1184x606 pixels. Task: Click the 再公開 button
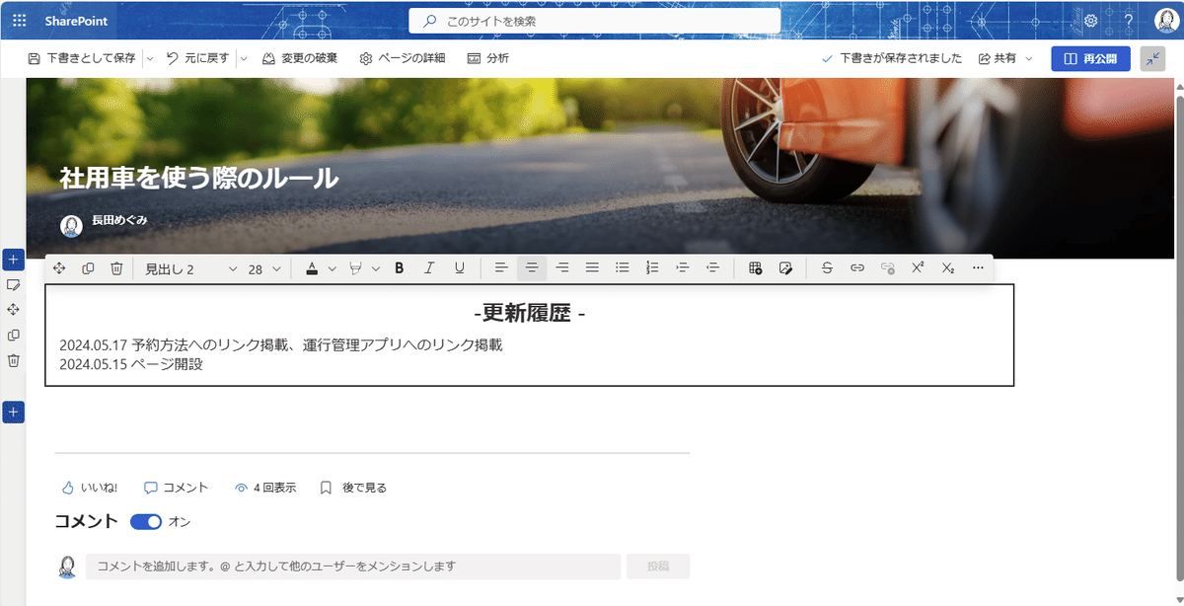pos(1090,58)
